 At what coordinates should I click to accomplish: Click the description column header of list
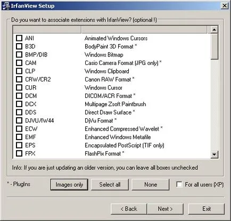144,29
